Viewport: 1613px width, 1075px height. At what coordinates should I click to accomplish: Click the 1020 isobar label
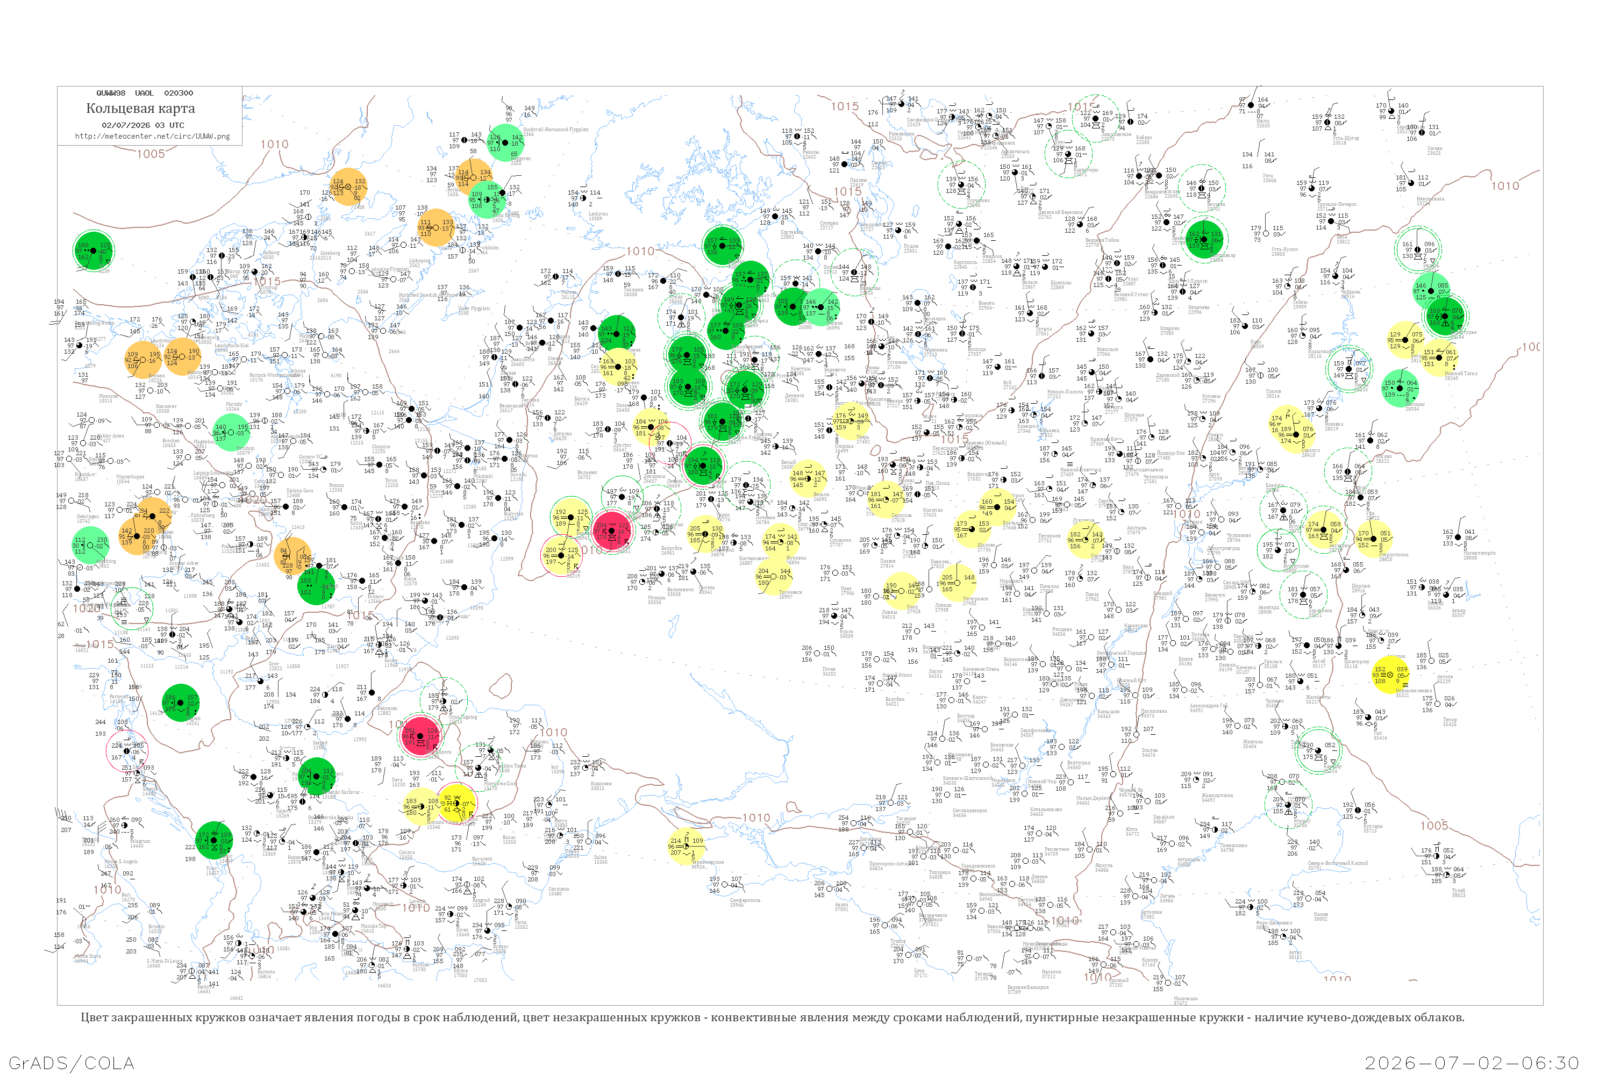[x=87, y=608]
